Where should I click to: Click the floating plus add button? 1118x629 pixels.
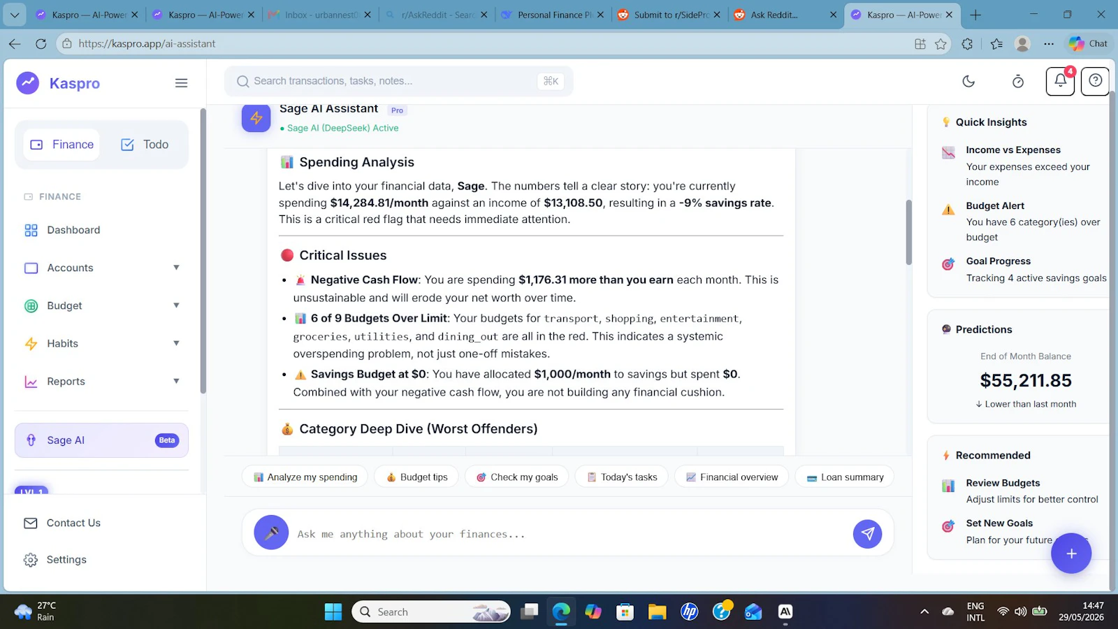pyautogui.click(x=1071, y=554)
